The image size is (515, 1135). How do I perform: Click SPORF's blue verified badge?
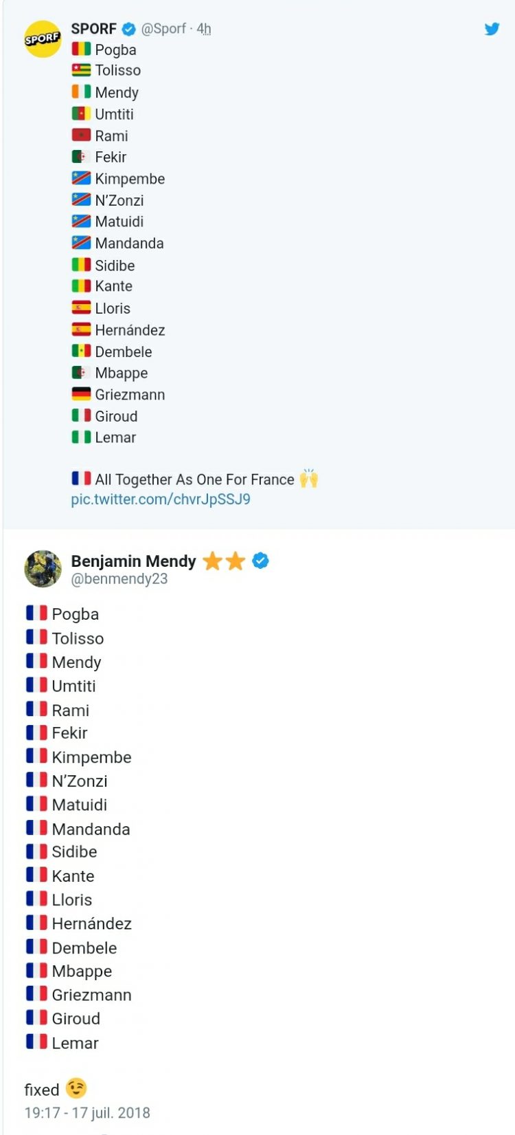[128, 29]
